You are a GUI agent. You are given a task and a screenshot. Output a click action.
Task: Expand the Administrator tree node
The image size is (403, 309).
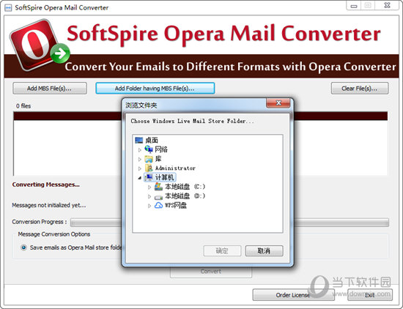pos(139,168)
